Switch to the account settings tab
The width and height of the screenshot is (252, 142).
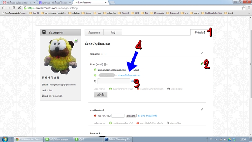(x=200, y=32)
